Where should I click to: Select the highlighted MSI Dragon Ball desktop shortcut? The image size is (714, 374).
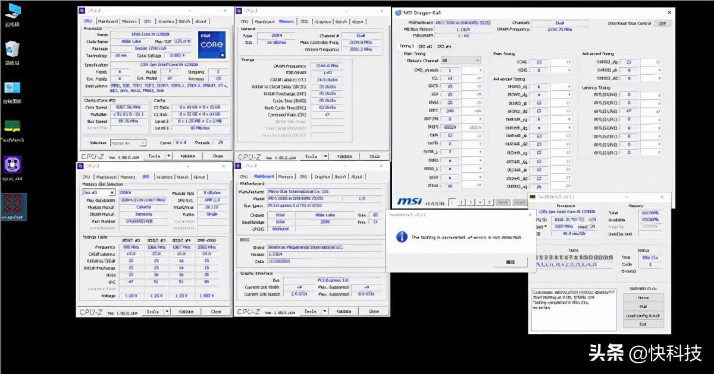point(12,206)
